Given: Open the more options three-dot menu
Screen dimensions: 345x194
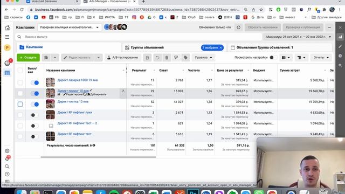Looking at the screenshot, I should click(329, 27).
